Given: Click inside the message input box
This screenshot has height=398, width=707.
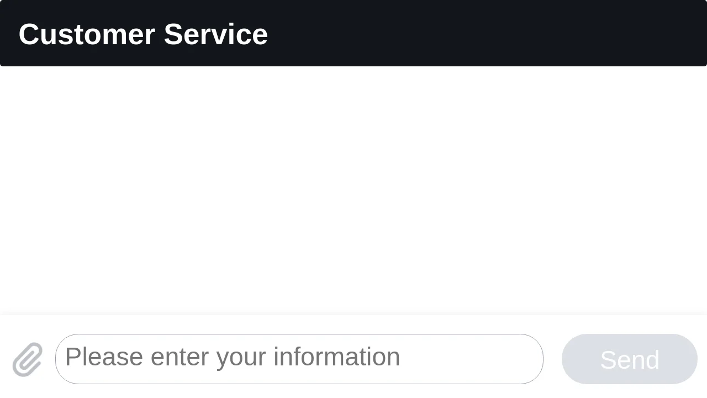Looking at the screenshot, I should pos(299,359).
